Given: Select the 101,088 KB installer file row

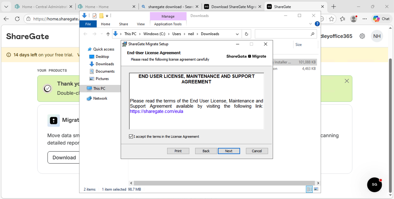Looking at the screenshot, I should 295,62.
